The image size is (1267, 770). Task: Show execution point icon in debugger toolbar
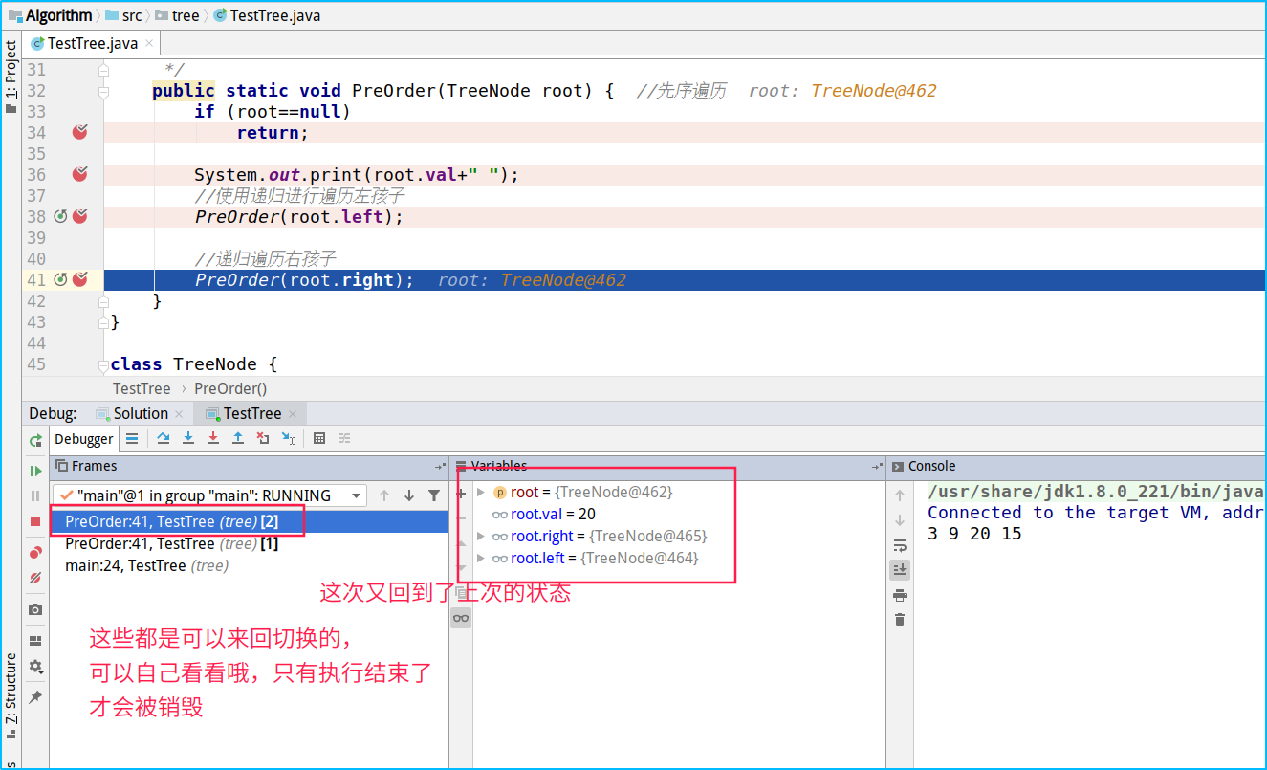coord(132,438)
